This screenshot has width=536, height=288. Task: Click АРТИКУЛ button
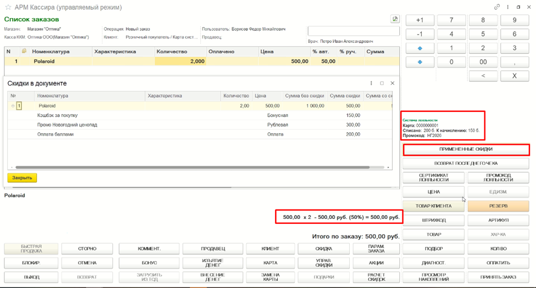498,221
